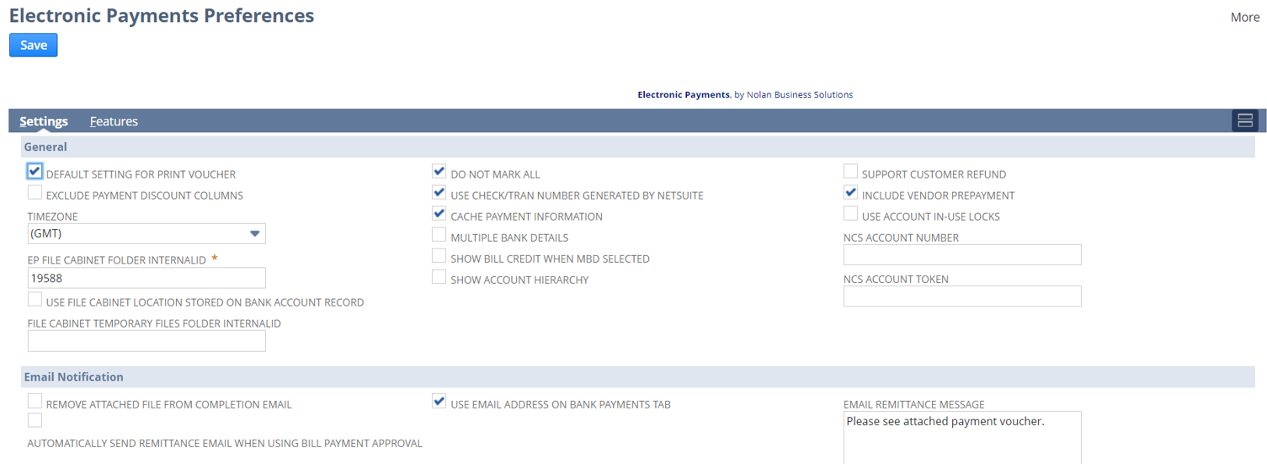Click the NCS Account Number field
The image size is (1267, 464).
962,255
